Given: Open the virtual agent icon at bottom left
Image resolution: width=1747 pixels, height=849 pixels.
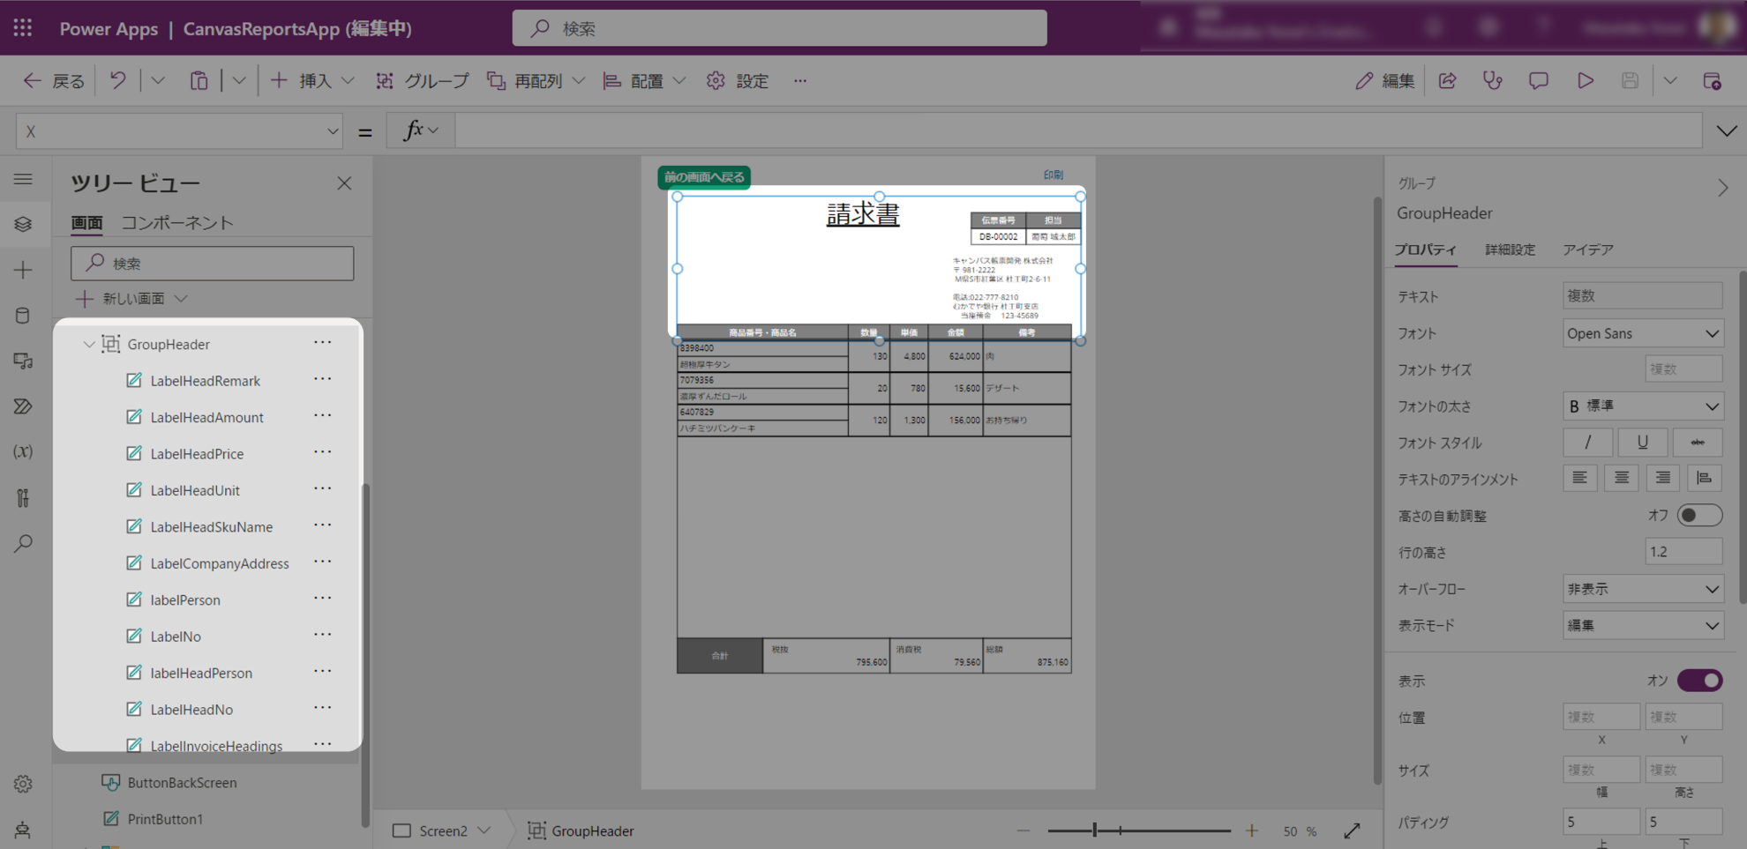Looking at the screenshot, I should pyautogui.click(x=24, y=830).
